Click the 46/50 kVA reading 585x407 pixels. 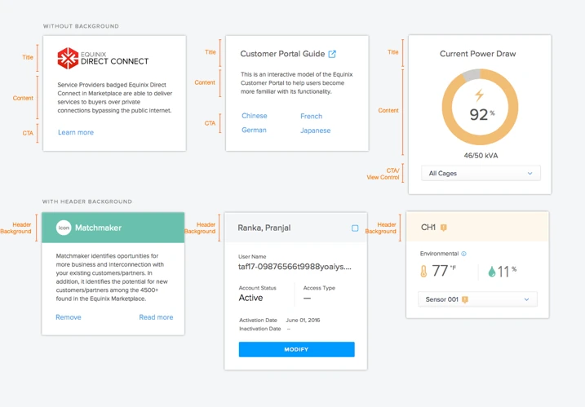pos(481,156)
